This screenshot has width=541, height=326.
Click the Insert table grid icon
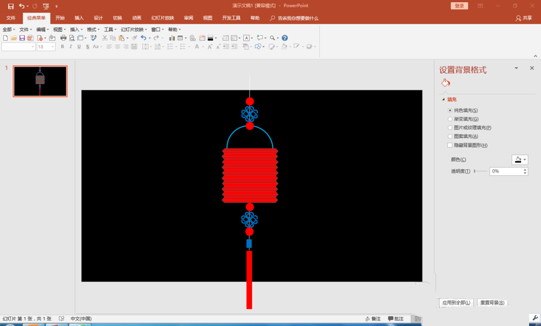pyautogui.click(x=180, y=38)
